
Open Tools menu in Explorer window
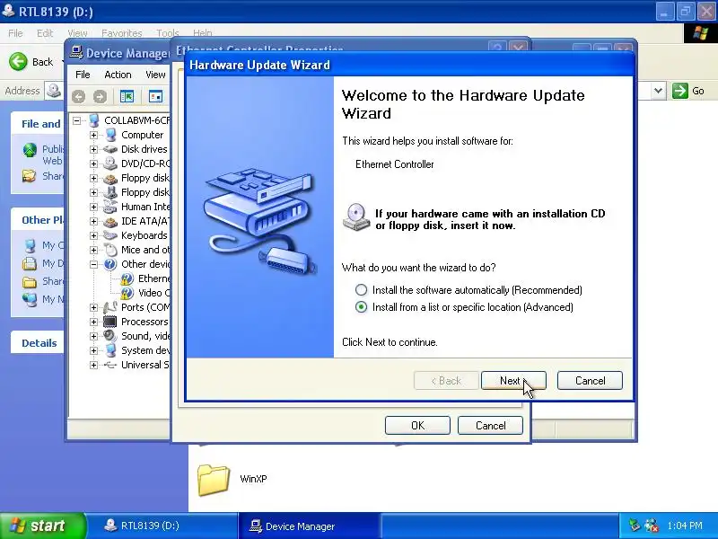point(168,33)
